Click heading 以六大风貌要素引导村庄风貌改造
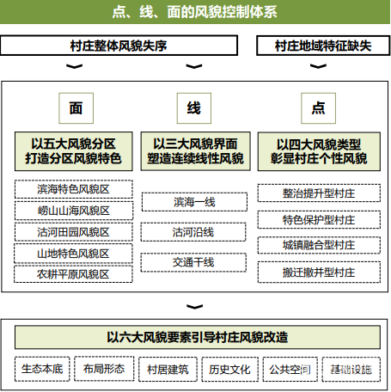Image resolution: width=391 pixels, height=392 pixels. [198, 337]
